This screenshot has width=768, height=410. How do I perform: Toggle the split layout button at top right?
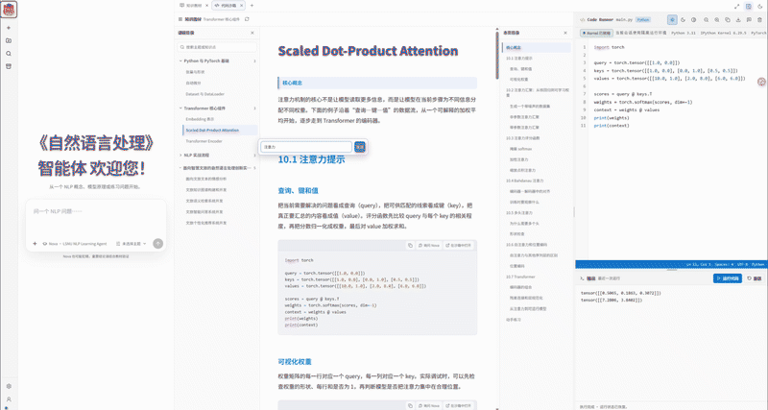pos(749,7)
